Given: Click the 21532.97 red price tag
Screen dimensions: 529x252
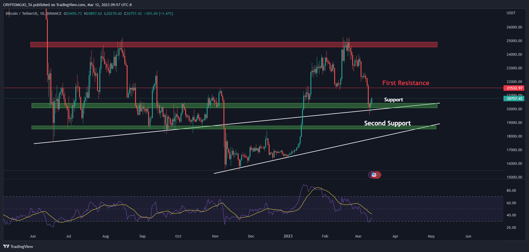Looking at the screenshot, I should [x=515, y=88].
